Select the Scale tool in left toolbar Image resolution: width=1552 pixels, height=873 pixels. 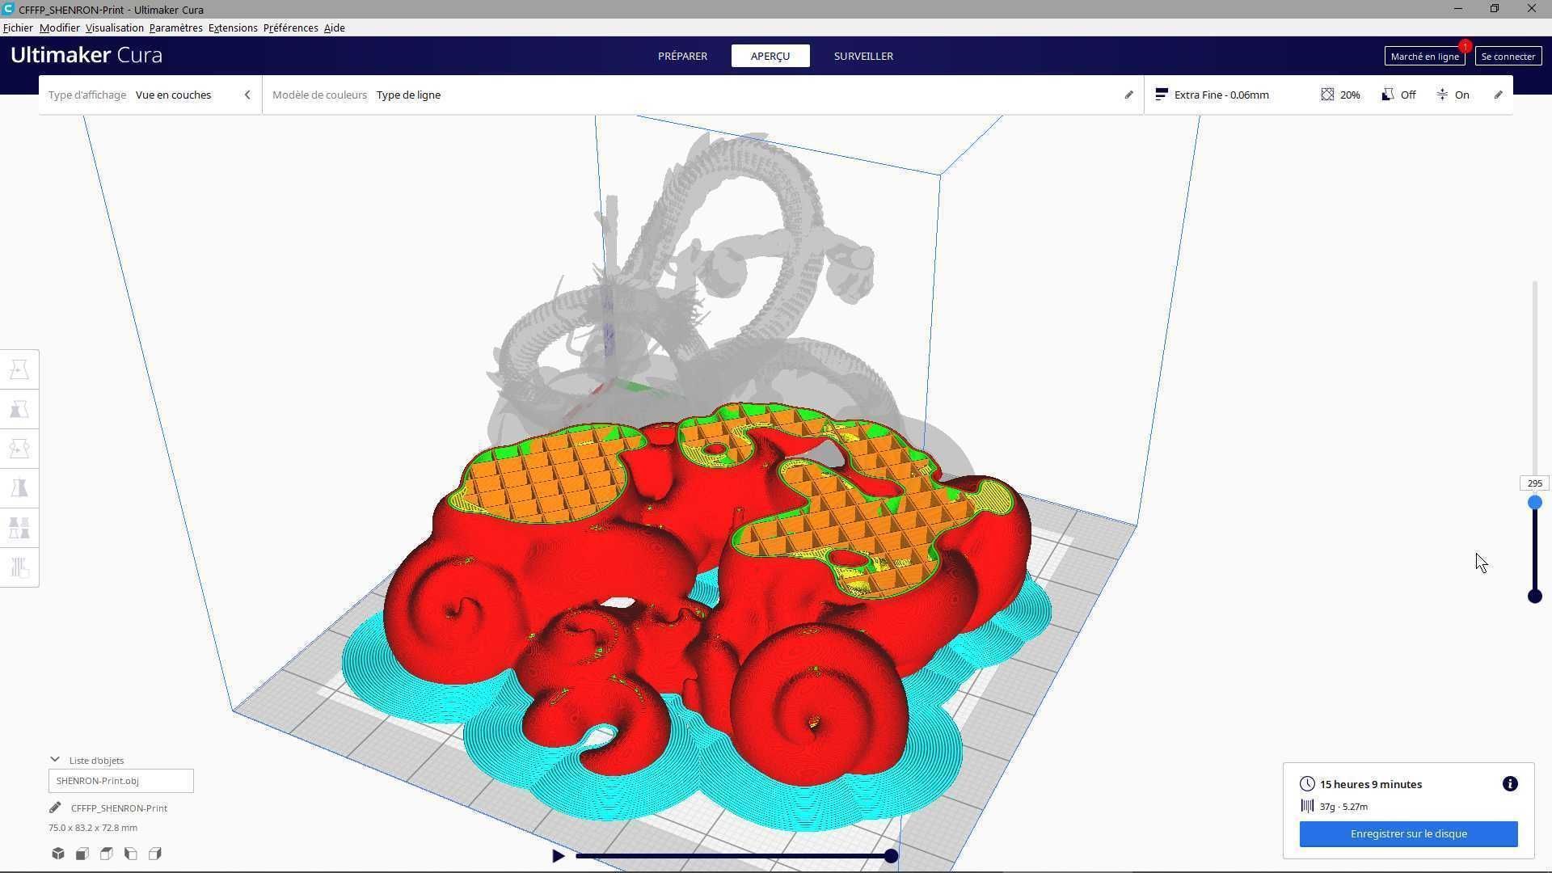pyautogui.click(x=19, y=409)
